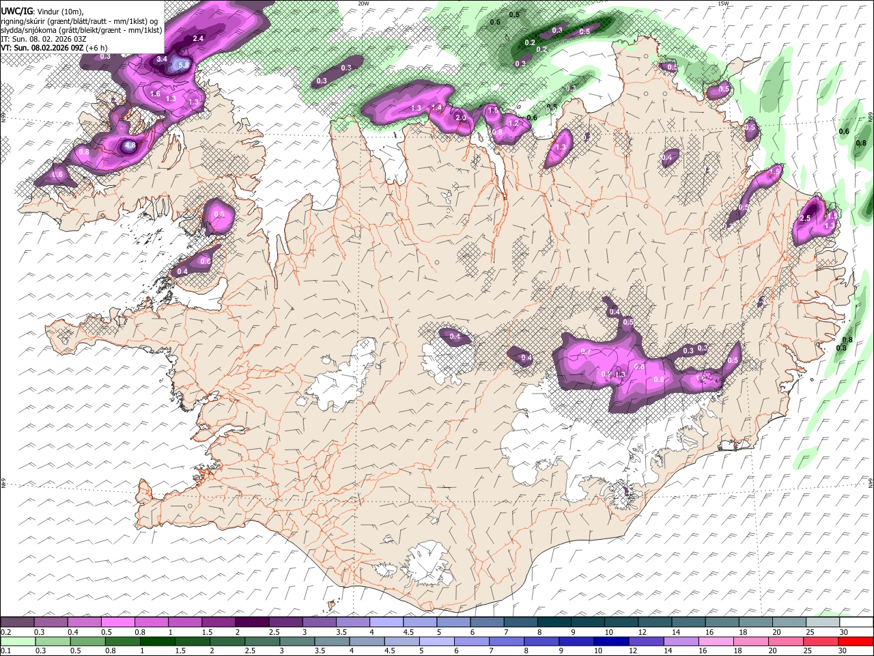This screenshot has height=656, width=874.
Task: Click the 2.5 snowfall value on east coast
Action: pos(805,218)
